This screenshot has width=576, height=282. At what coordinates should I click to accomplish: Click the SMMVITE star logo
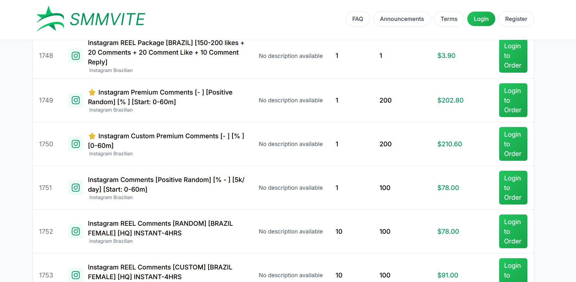50,19
